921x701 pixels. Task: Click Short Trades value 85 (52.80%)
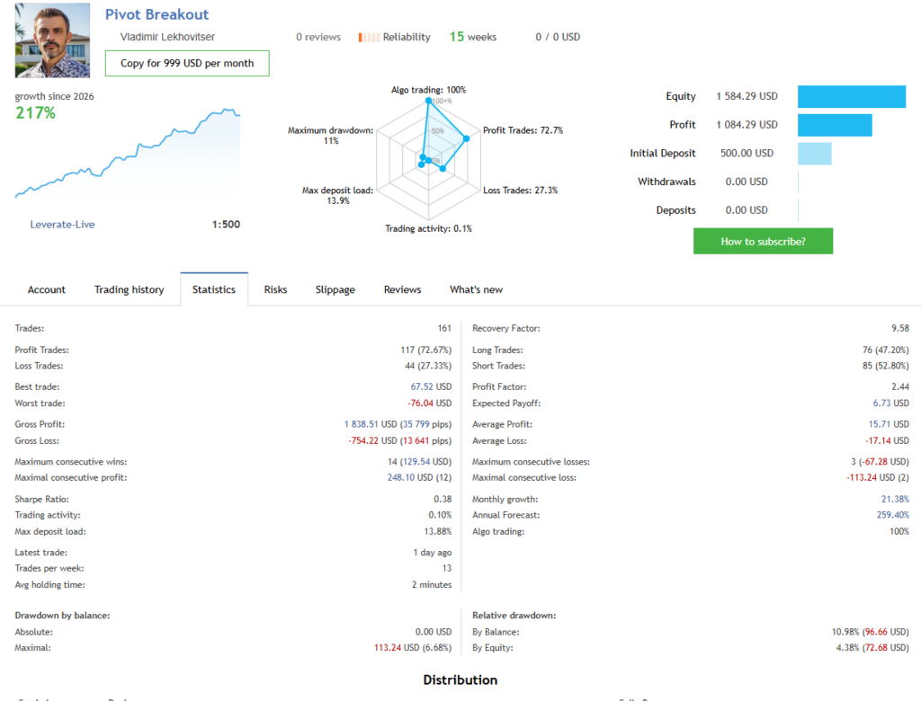click(886, 366)
